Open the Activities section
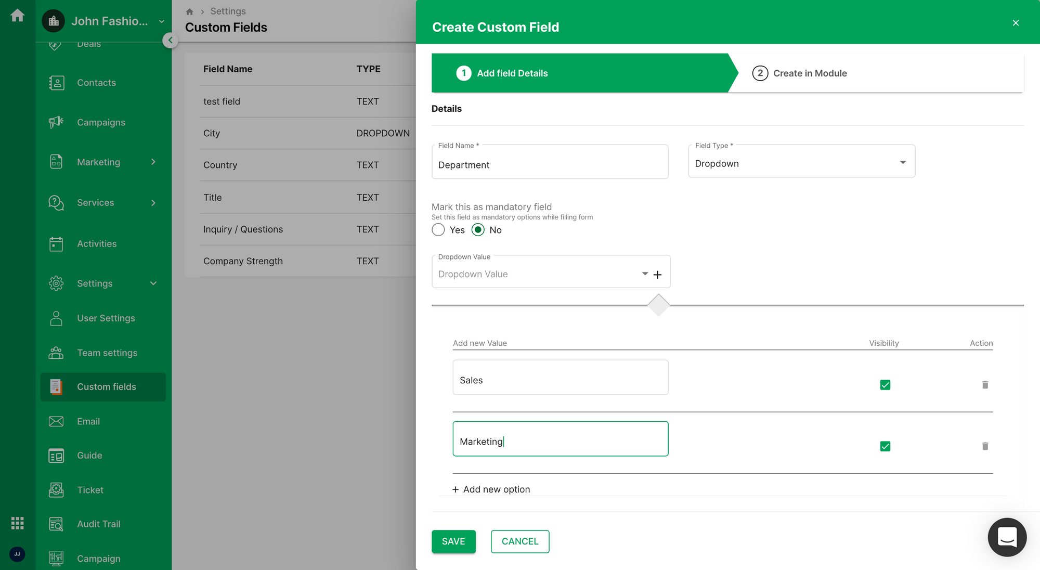Screen dimensions: 1040x570 (x=97, y=243)
